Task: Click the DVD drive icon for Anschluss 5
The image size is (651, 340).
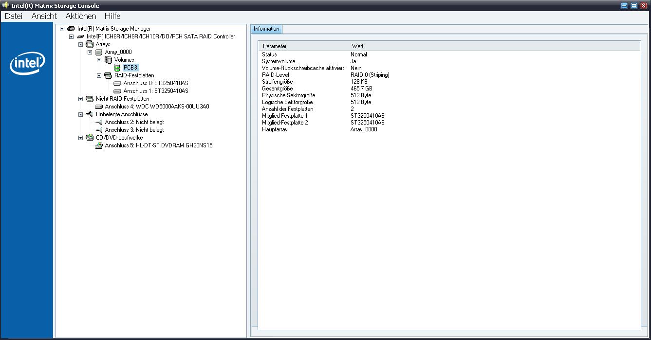Action: tap(99, 145)
